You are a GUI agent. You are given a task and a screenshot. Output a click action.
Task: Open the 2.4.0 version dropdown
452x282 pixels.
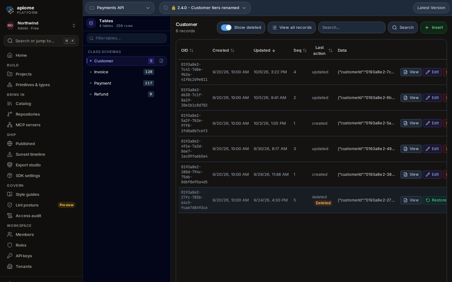click(x=205, y=8)
